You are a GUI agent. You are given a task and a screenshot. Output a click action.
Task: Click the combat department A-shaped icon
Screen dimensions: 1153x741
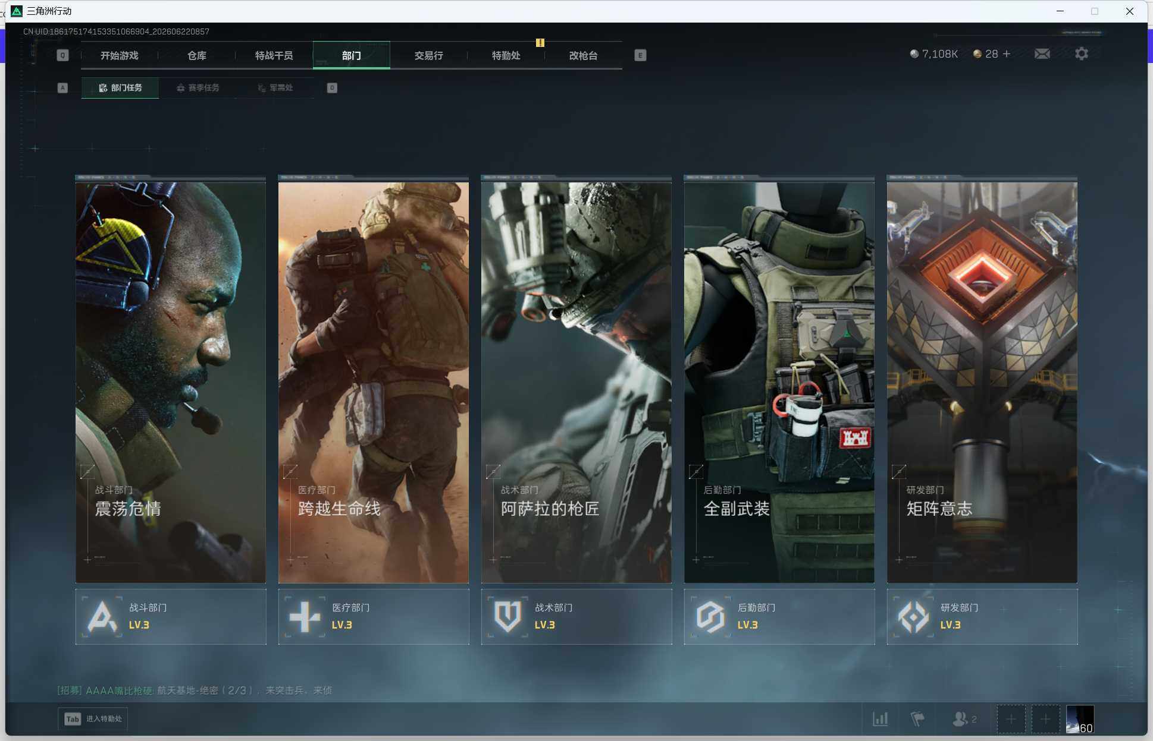(102, 617)
